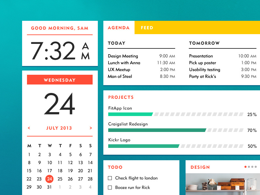Select the highlighted red dot above Design photo
This screenshot has height=195, width=260.
pyautogui.click(x=245, y=167)
